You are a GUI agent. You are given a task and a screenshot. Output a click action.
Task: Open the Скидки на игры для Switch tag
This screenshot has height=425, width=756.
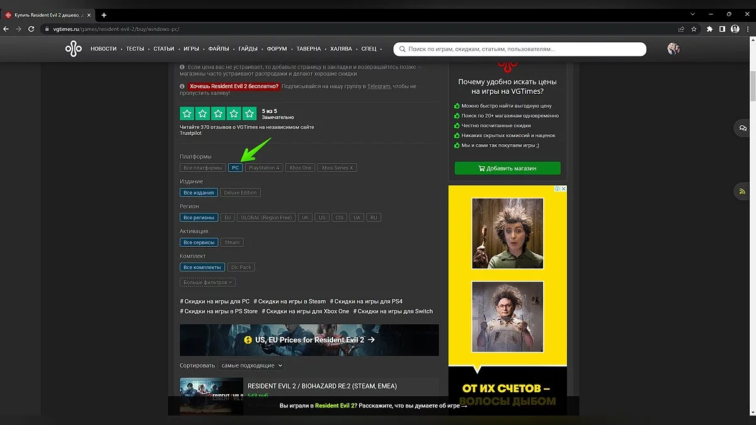(393, 311)
